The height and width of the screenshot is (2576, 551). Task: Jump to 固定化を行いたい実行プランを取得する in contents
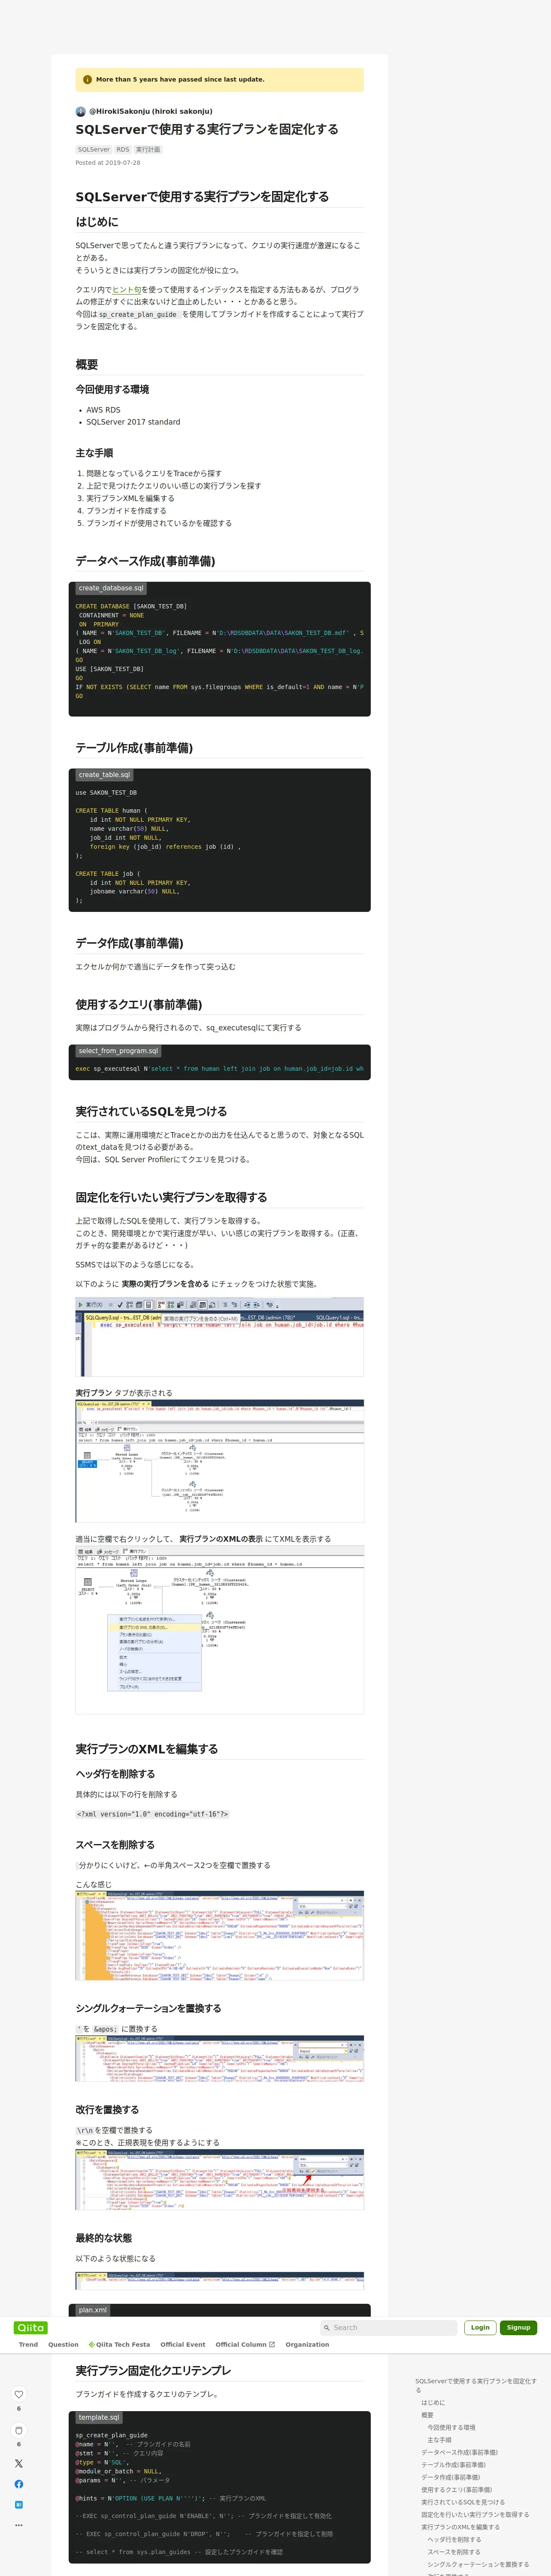pyautogui.click(x=474, y=2515)
